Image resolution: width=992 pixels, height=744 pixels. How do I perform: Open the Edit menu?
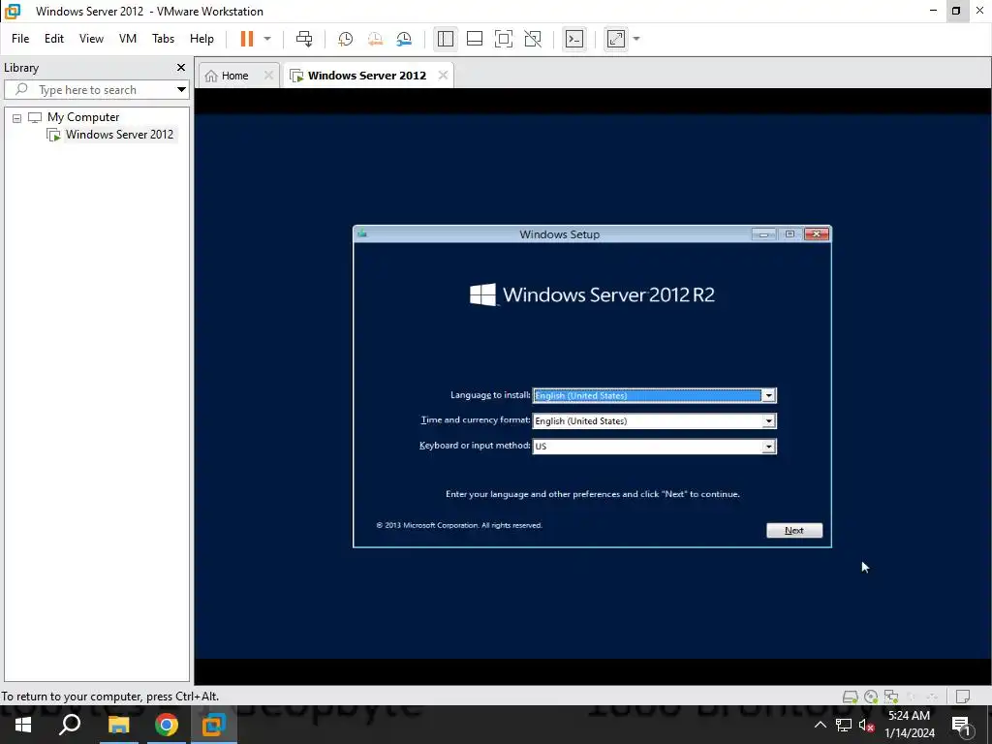[54, 39]
